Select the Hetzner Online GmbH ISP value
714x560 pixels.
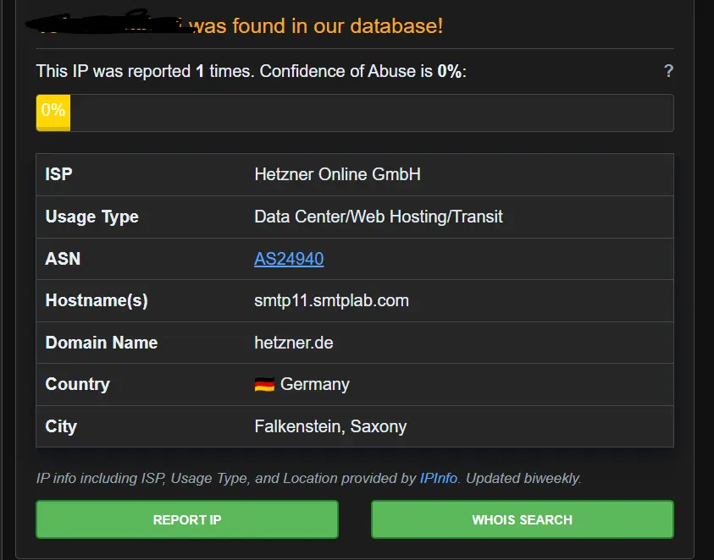coord(336,175)
